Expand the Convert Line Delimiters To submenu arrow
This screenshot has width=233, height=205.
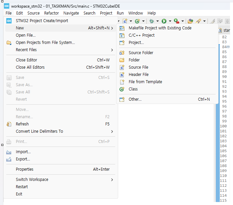[112, 132]
